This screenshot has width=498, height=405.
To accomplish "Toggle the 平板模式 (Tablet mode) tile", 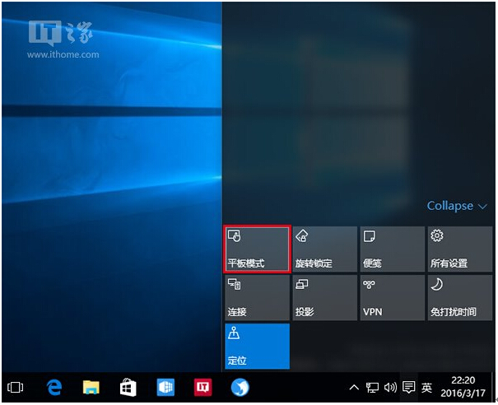I will point(257,249).
